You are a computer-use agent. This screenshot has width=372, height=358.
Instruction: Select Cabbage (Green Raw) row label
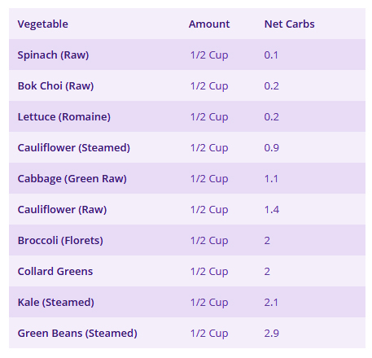tap(72, 179)
